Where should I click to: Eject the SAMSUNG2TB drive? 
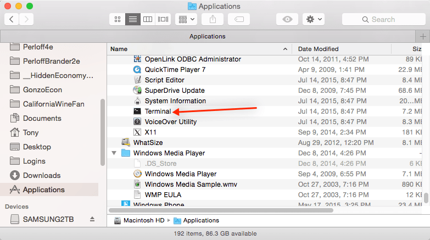92,219
